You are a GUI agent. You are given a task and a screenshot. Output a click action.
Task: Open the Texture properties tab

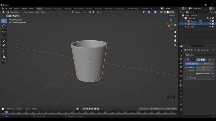tap(181, 110)
